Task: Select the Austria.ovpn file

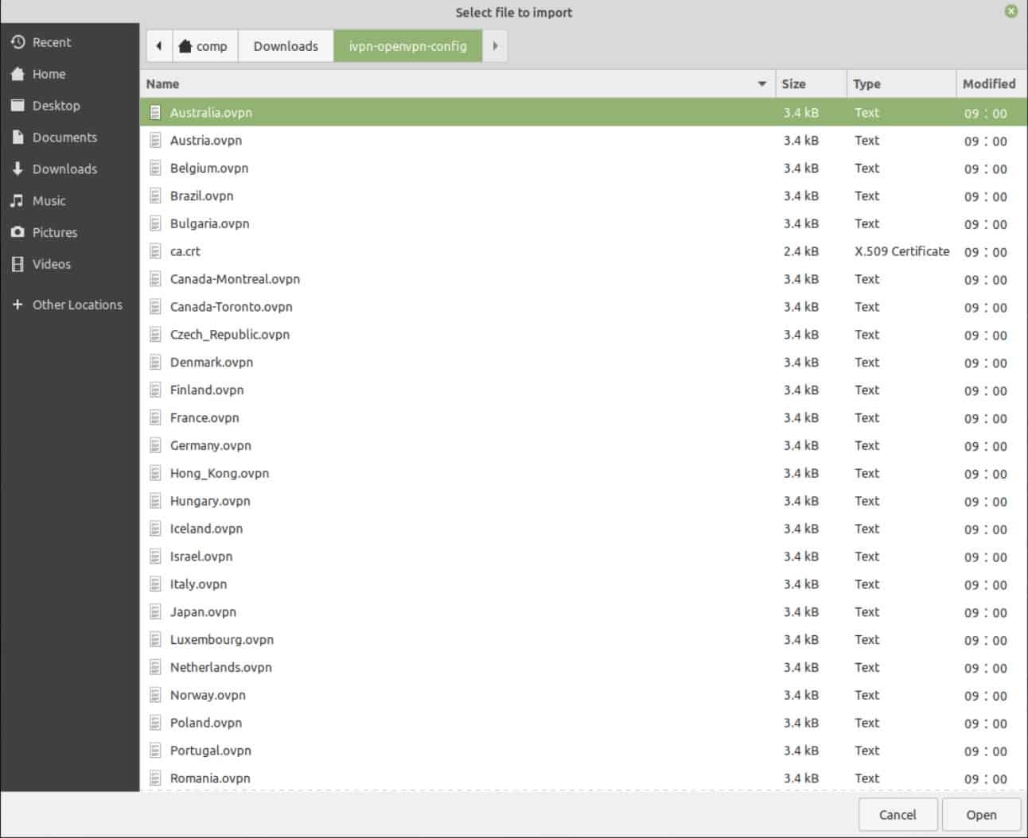Action: [x=583, y=141]
